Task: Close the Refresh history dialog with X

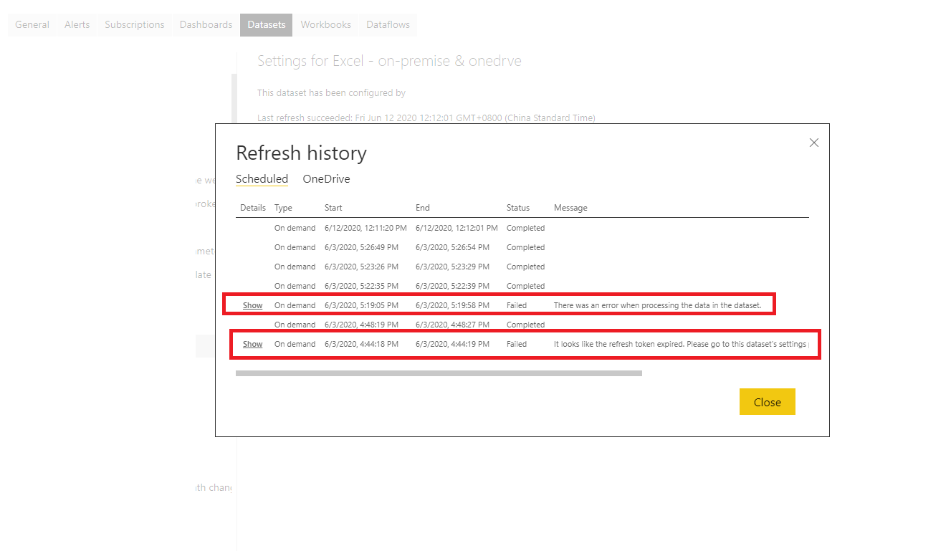Action: pos(813,143)
